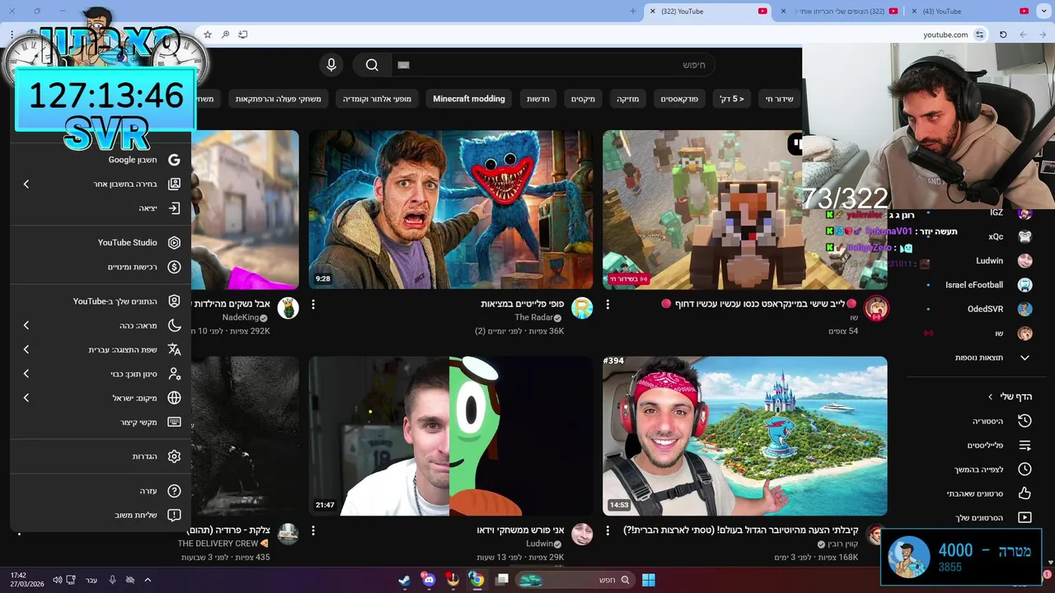Bookmark this page with star icon
Viewport: 1055px width, 593px height.
click(x=208, y=35)
